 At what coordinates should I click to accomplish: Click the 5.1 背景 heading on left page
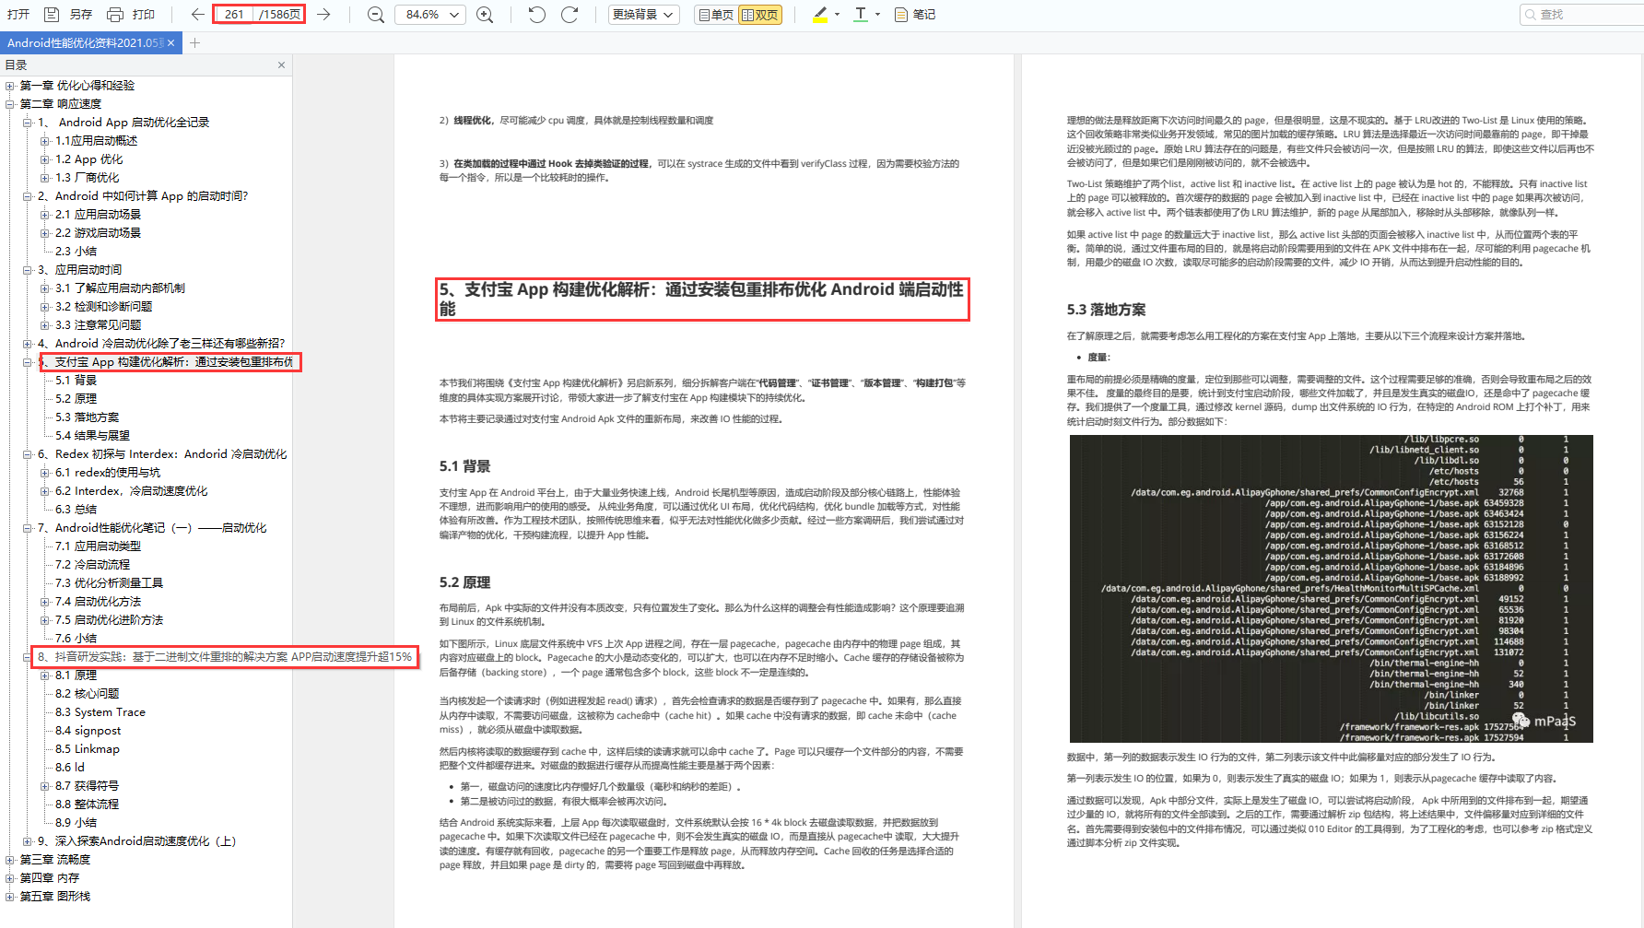[x=464, y=466]
